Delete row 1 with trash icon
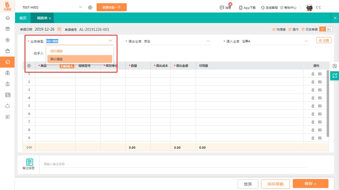Viewport: 339px width, 190px height. point(313,74)
